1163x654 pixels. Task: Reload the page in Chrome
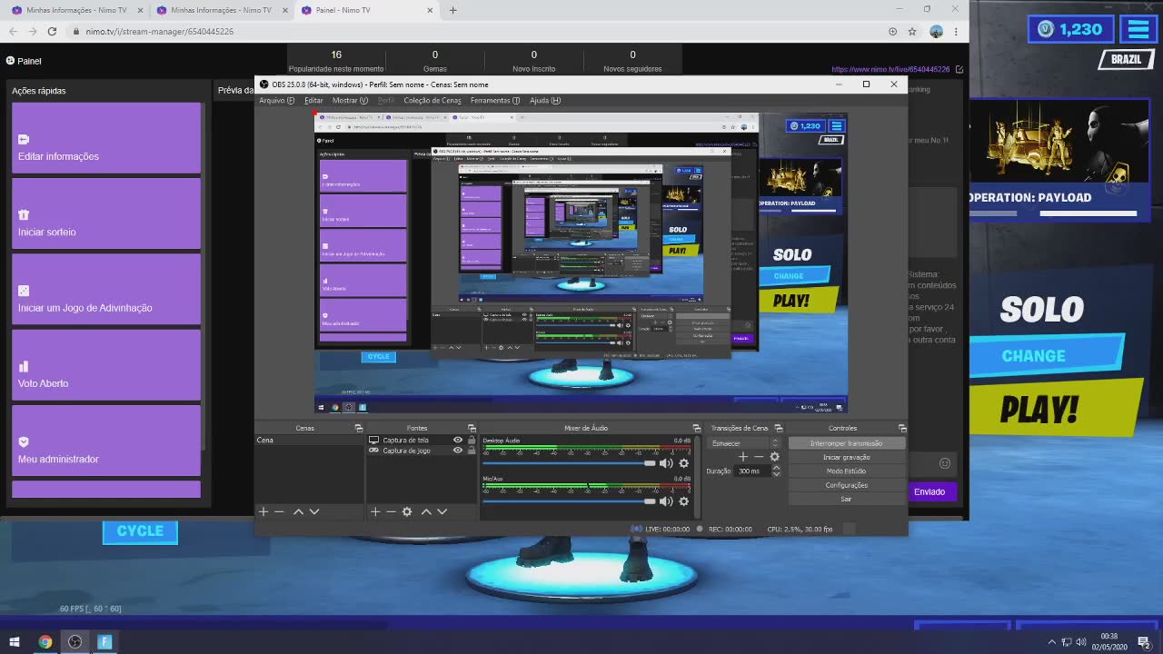52,31
